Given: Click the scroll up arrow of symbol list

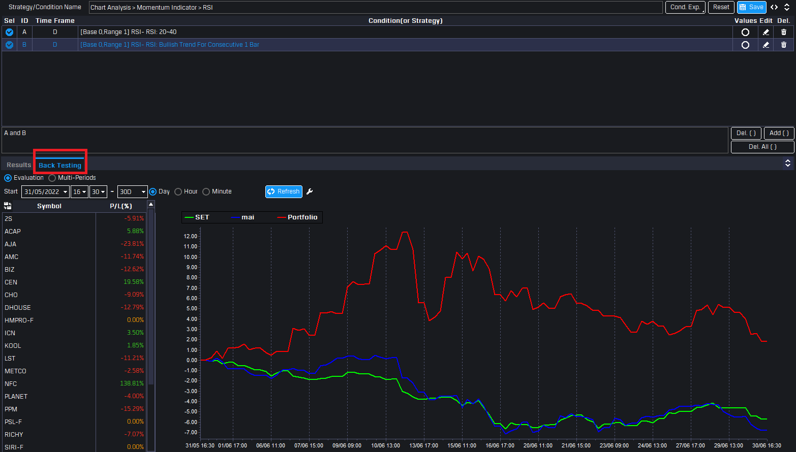Looking at the screenshot, I should (x=151, y=204).
